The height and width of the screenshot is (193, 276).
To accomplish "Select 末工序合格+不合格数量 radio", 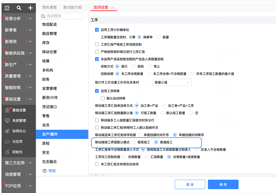I will click(x=149, y=74).
